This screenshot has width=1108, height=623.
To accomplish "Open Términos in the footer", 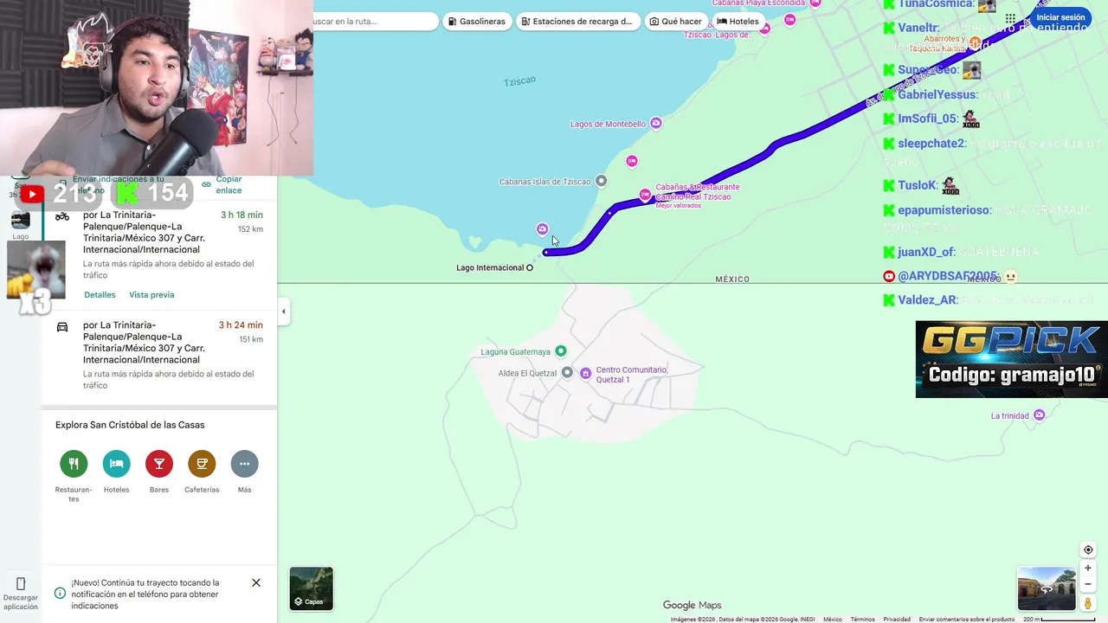I will pos(862,620).
